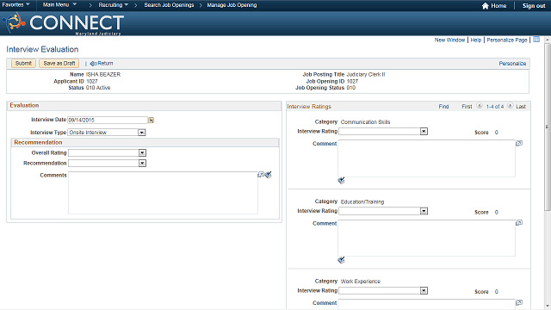Click the Save as Draft button

pyautogui.click(x=59, y=63)
